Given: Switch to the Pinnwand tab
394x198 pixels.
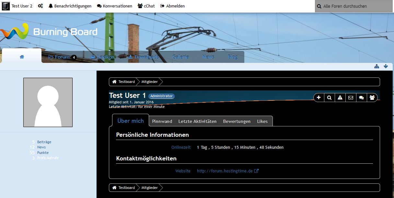Looking at the screenshot, I should (x=162, y=121).
